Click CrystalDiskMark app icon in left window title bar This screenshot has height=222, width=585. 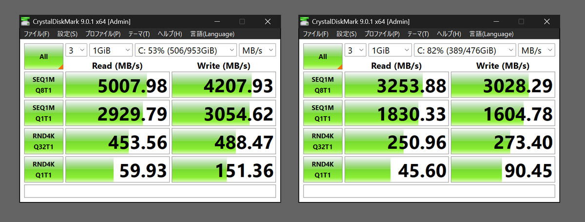click(x=26, y=21)
